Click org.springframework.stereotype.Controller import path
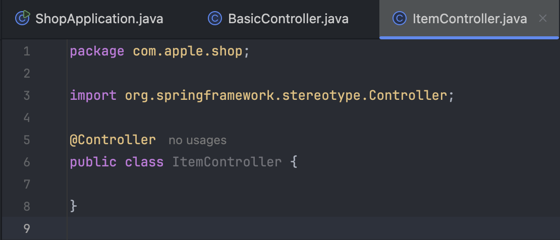The height and width of the screenshot is (240, 560). click(x=286, y=96)
